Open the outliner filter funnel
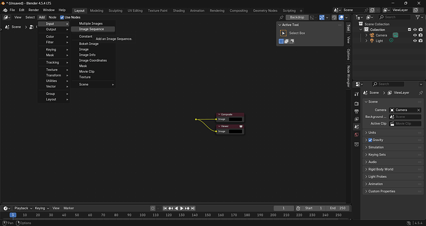 (x=417, y=17)
